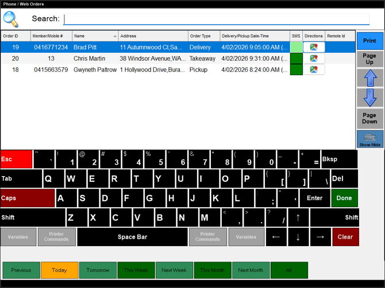Select the Next Month filter
The width and height of the screenshot is (385, 288).
tap(251, 270)
